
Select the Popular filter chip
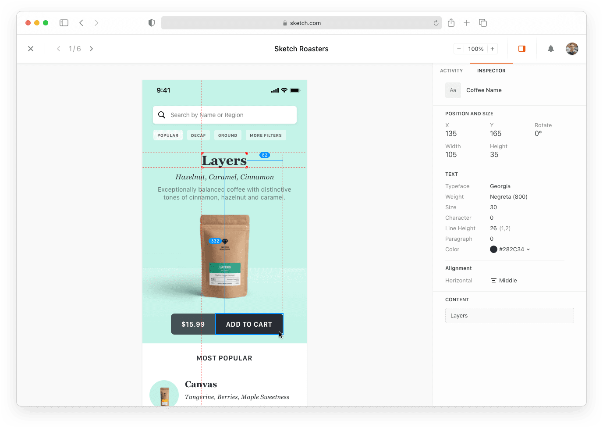point(168,136)
